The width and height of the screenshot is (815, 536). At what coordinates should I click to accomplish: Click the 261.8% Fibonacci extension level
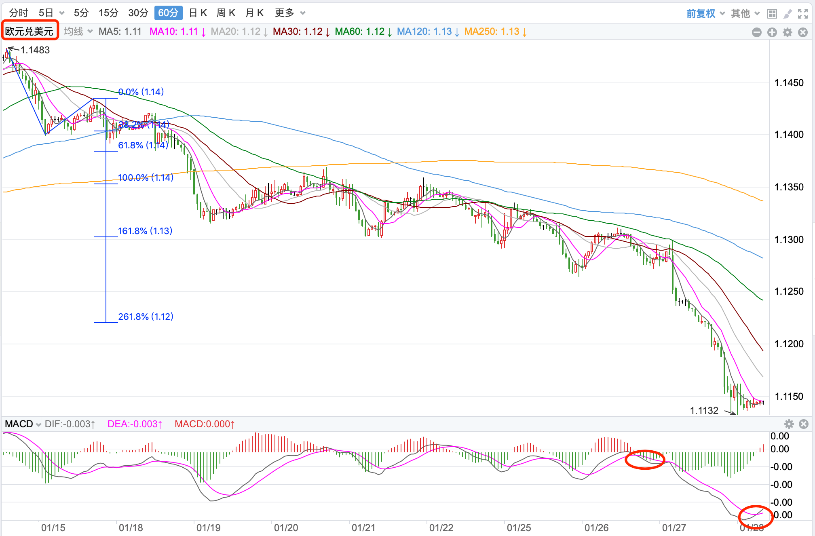(145, 317)
